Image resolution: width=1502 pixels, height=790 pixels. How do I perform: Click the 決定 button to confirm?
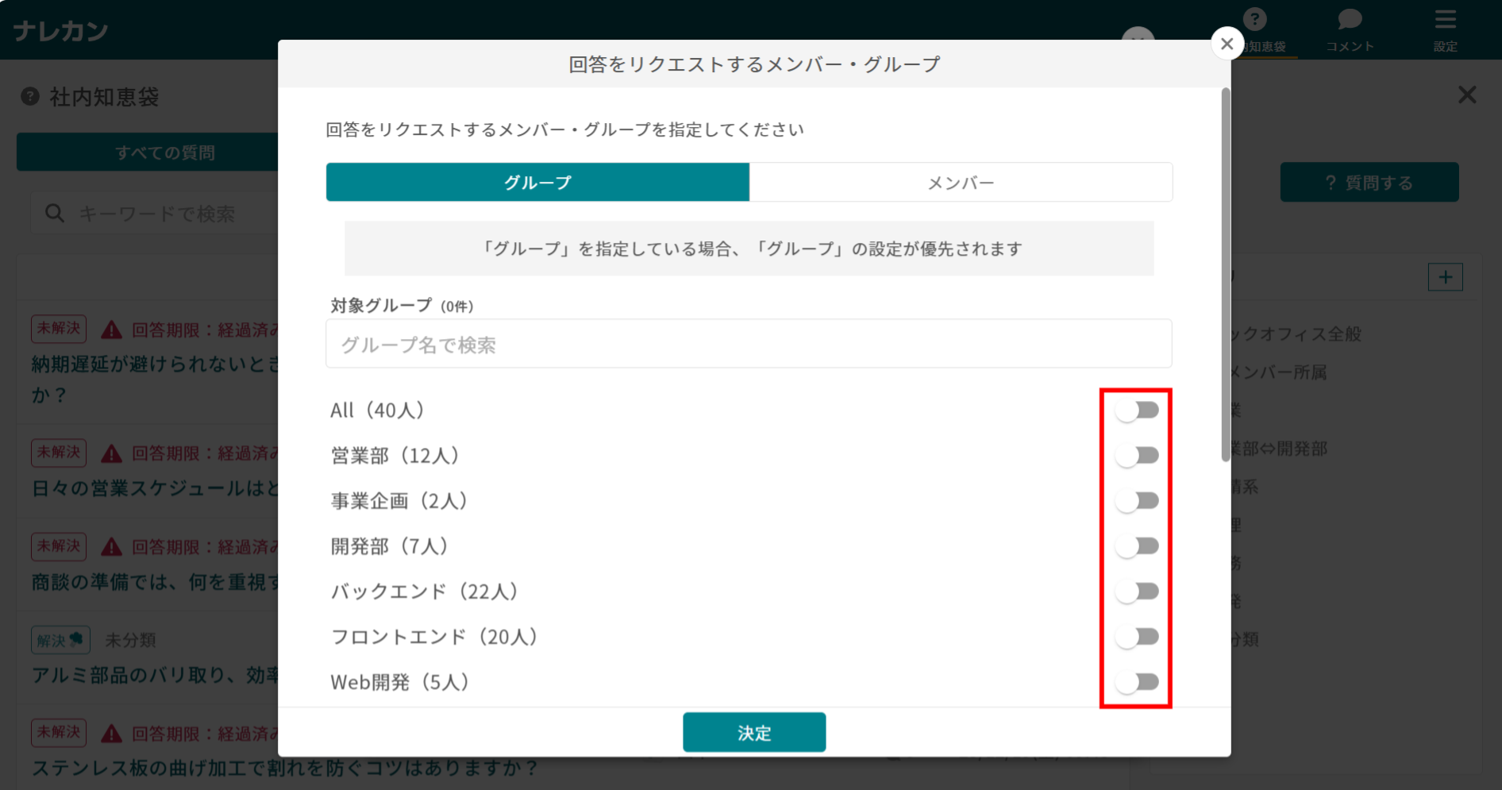pos(753,732)
